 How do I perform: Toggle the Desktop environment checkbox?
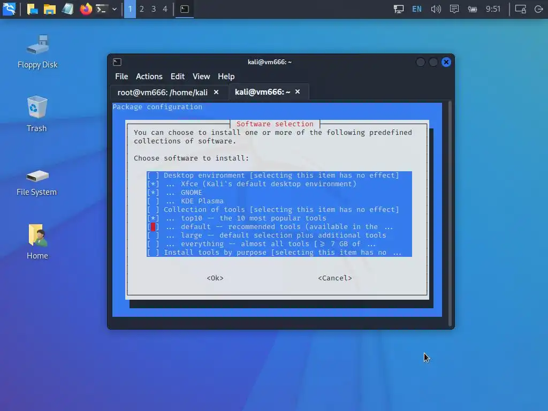153,175
